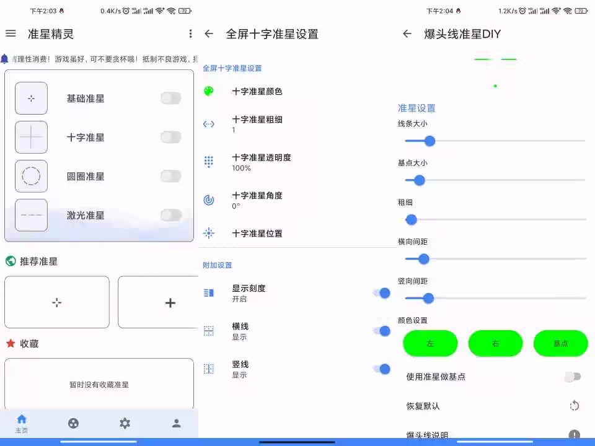This screenshot has width=595, height=446.
Task: Open the hamburger menu in 准星精灵
Action: 11,34
